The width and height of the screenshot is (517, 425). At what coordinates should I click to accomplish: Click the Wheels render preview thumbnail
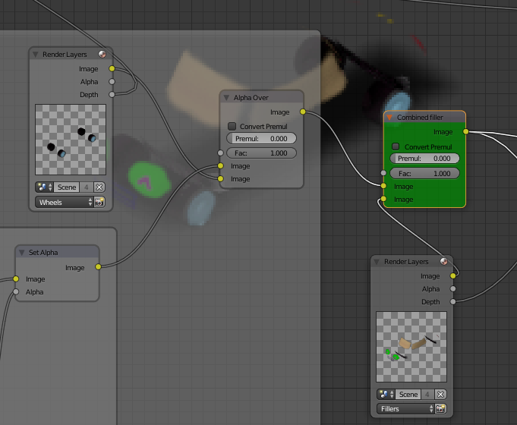[71, 140]
